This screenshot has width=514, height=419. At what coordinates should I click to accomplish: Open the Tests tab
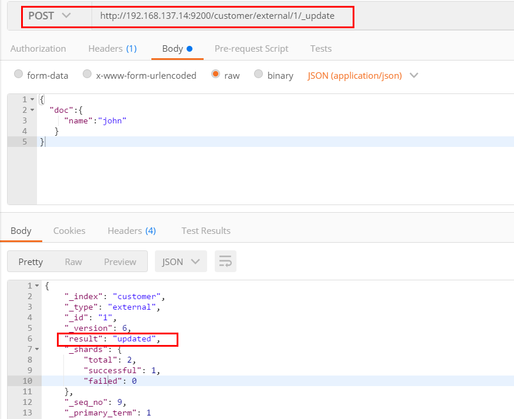[321, 49]
